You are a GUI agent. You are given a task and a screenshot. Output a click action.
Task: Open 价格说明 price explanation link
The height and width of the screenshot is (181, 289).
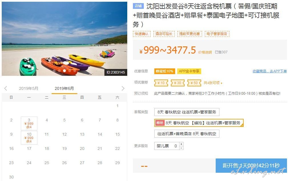pos(205,52)
